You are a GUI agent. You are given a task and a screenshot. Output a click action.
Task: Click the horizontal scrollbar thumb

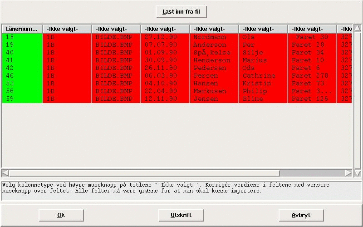click(x=144, y=173)
